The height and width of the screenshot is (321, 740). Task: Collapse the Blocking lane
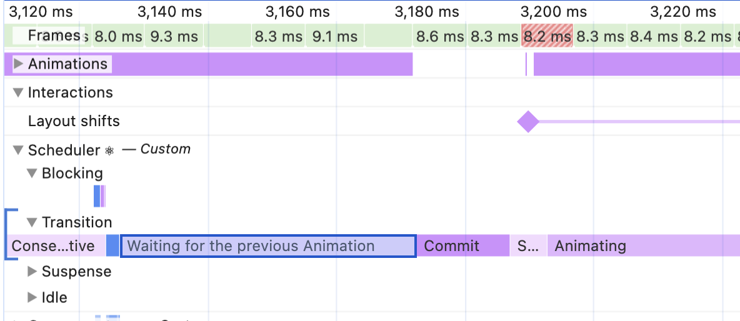[32, 174]
